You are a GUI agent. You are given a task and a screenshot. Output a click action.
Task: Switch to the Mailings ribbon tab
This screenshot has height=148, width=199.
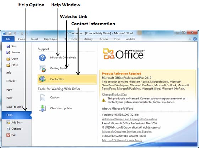(88, 39)
